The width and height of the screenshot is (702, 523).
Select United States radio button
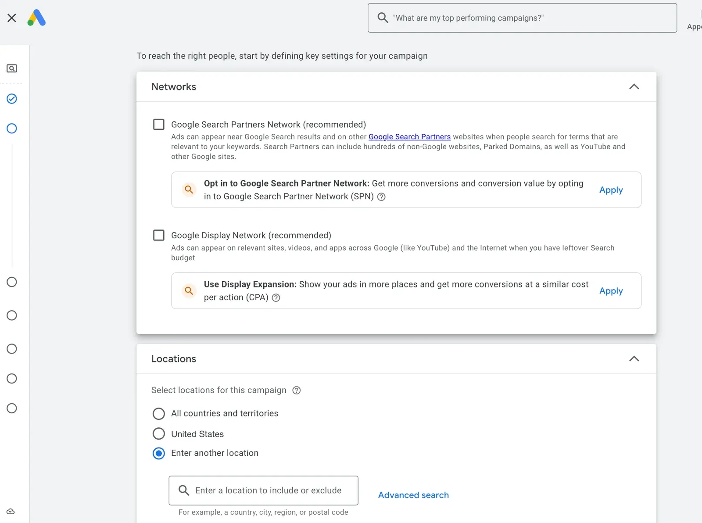(x=159, y=434)
